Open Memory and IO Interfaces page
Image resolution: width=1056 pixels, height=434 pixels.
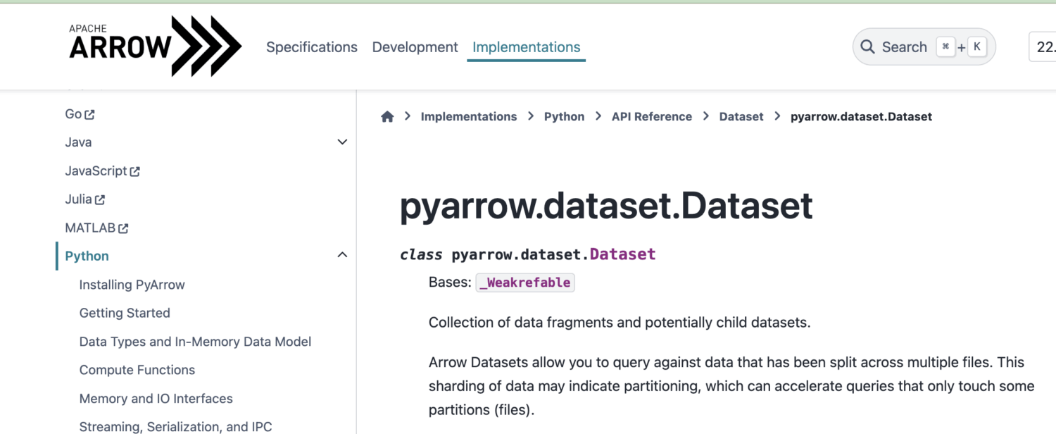[156, 399]
